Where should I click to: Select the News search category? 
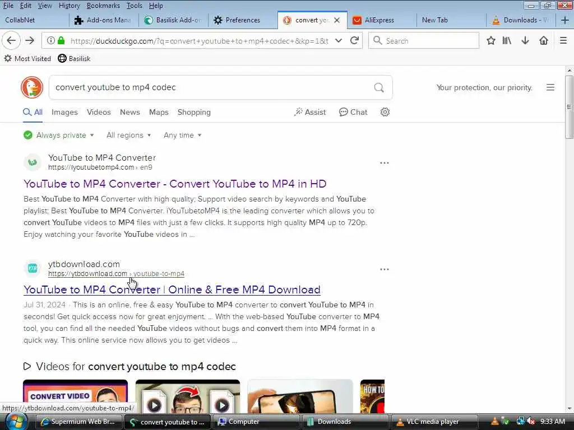pyautogui.click(x=130, y=112)
